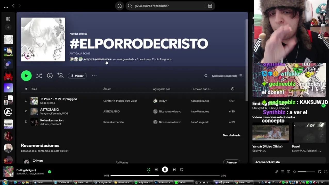Sort by Fecha en que se agregó column
This screenshot has width=329, height=185.
tap(201, 89)
